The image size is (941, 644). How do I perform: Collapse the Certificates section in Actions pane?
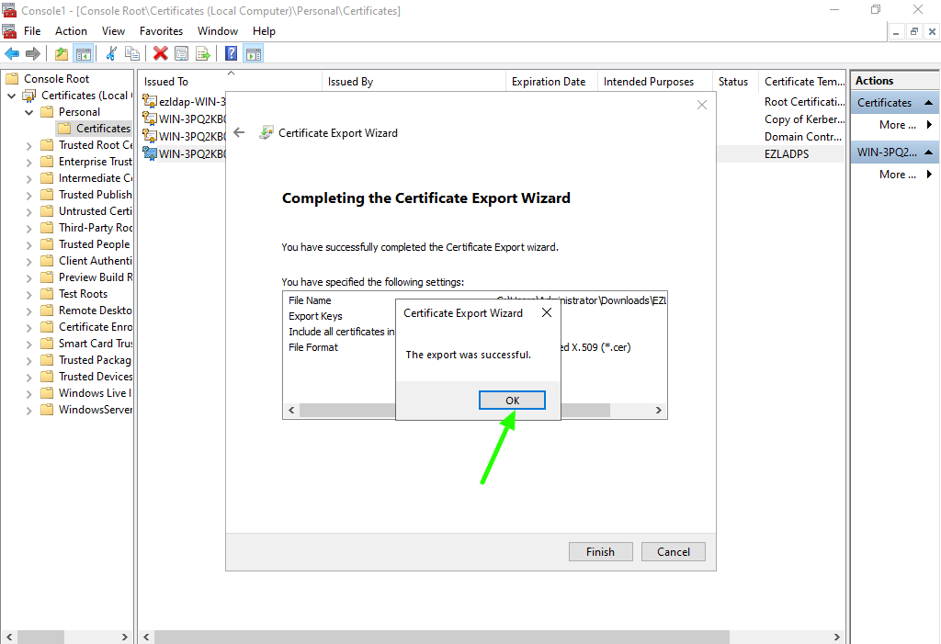tap(928, 103)
